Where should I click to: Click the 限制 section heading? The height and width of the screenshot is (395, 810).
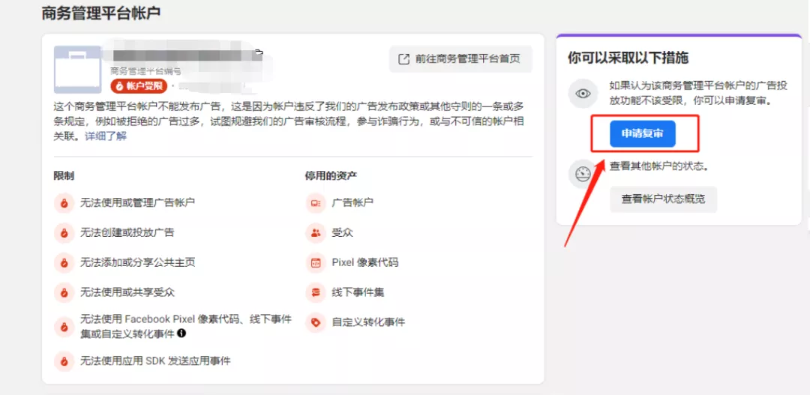pyautogui.click(x=64, y=176)
